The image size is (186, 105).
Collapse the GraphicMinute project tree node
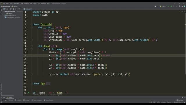tap(3, 11)
